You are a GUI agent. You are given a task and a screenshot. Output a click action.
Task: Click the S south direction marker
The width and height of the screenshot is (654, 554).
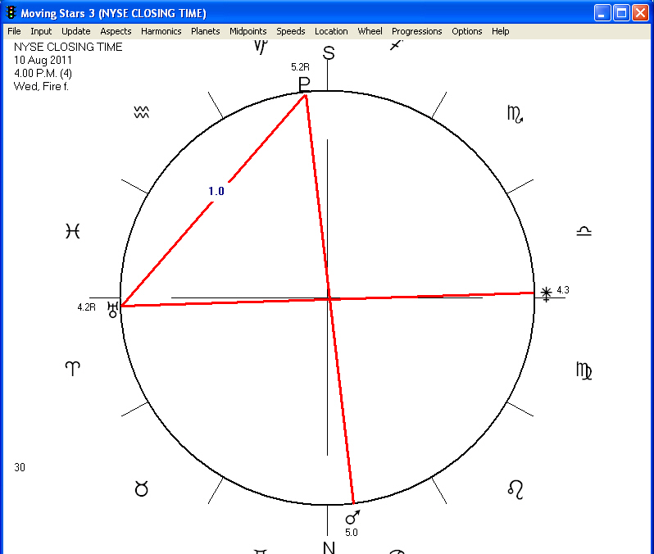(x=329, y=53)
